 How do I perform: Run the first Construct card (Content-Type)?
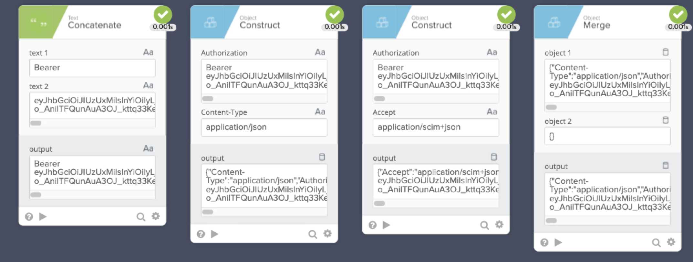(214, 234)
